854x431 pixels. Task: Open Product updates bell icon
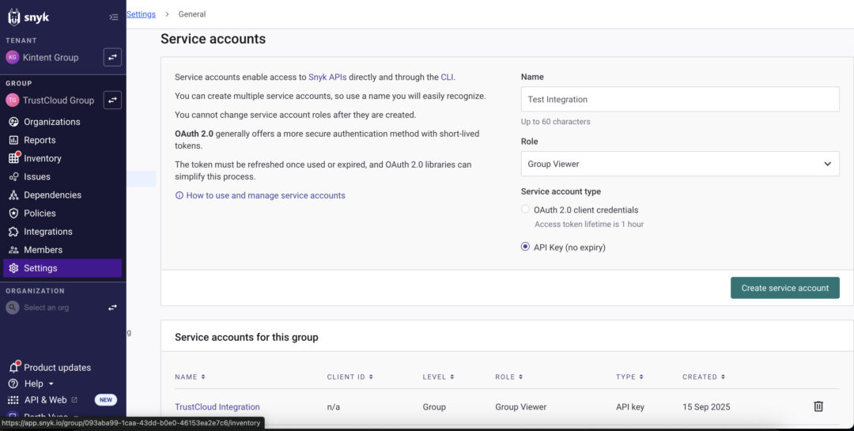pyautogui.click(x=14, y=367)
